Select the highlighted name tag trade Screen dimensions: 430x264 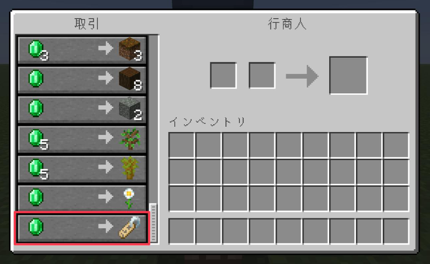(82, 228)
